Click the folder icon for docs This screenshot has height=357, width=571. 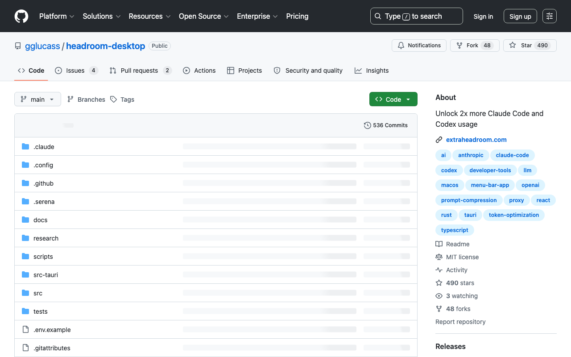pyautogui.click(x=25, y=220)
